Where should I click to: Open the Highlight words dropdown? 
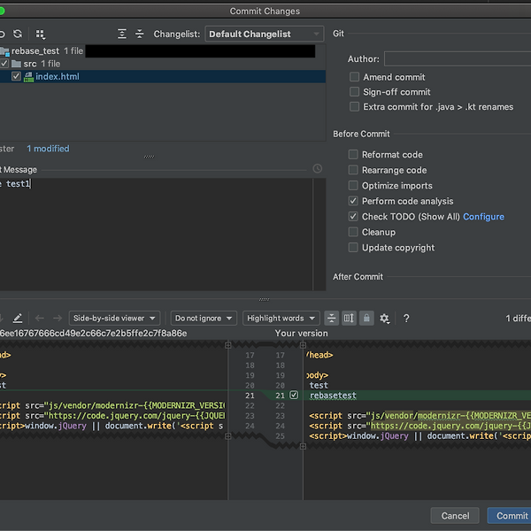coord(281,319)
